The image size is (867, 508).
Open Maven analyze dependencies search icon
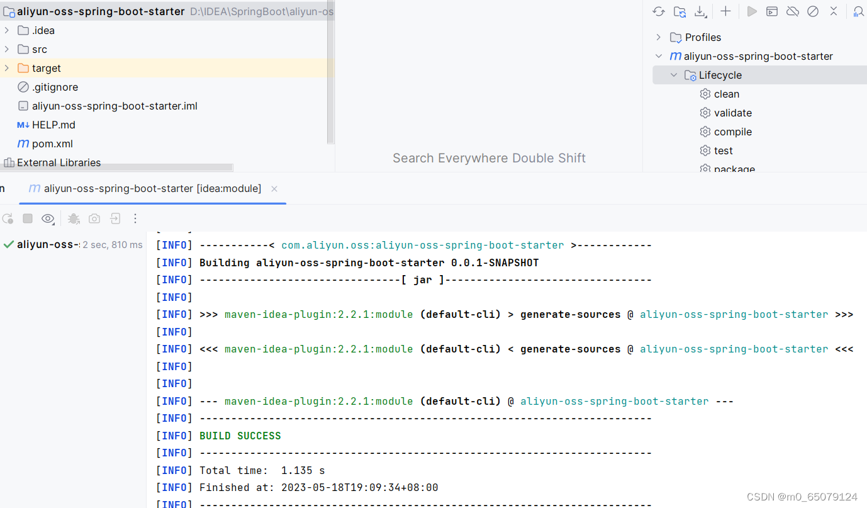point(859,11)
